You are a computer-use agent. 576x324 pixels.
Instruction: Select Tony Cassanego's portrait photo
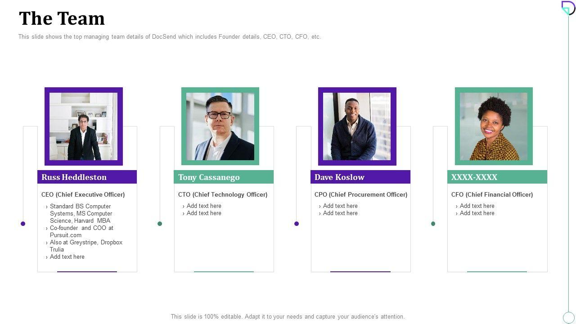[x=220, y=126]
